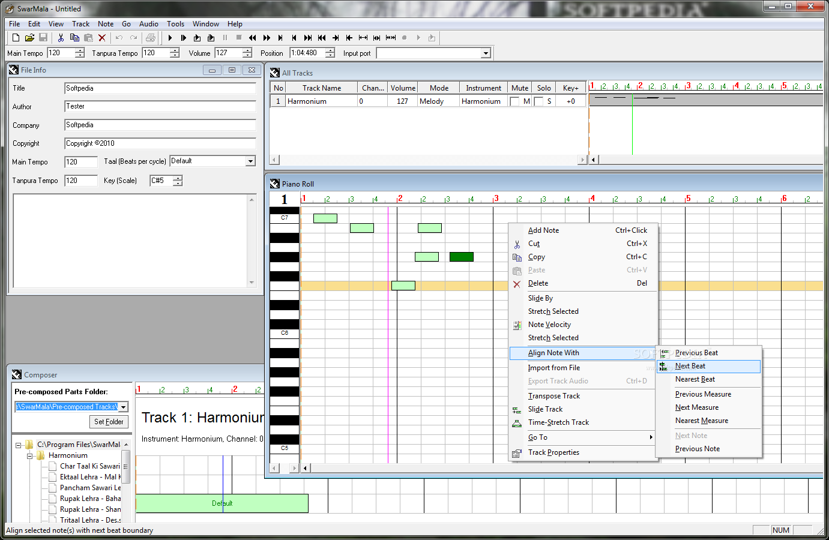The image size is (829, 540).
Task: Open the Pre-composed Parts Folder dropdown
Action: point(123,407)
